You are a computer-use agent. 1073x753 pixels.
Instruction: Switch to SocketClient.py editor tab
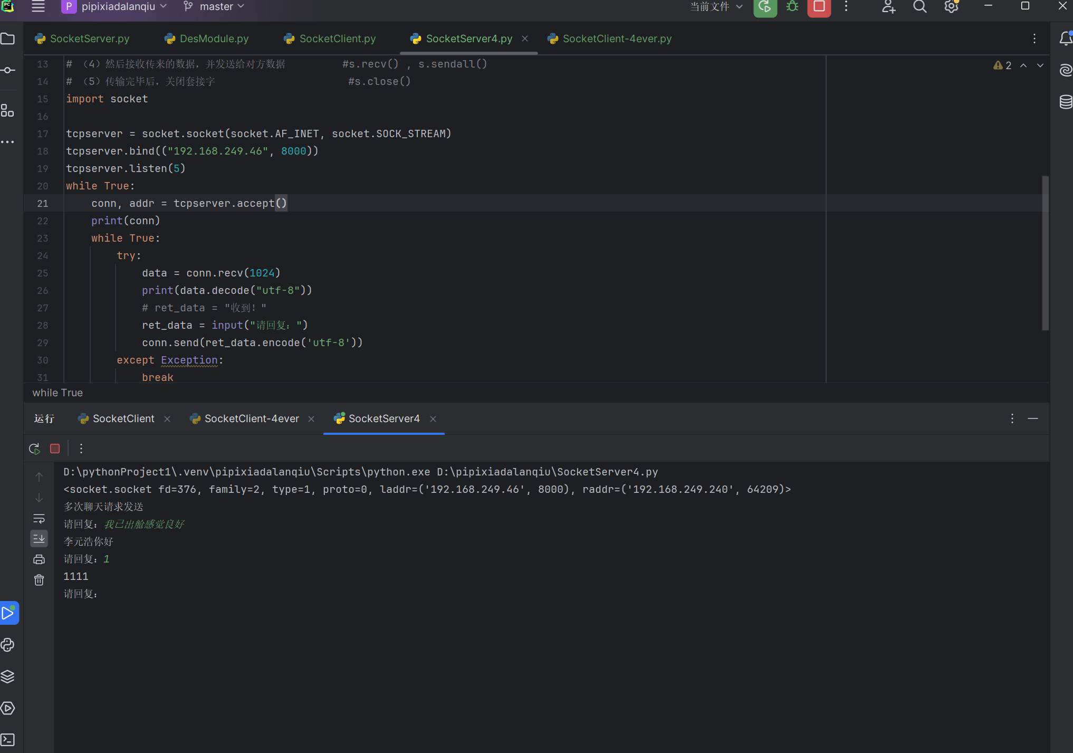tap(330, 39)
